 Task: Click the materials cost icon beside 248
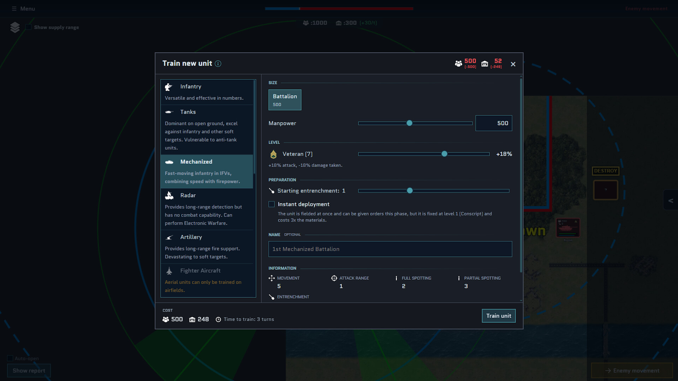tap(192, 319)
